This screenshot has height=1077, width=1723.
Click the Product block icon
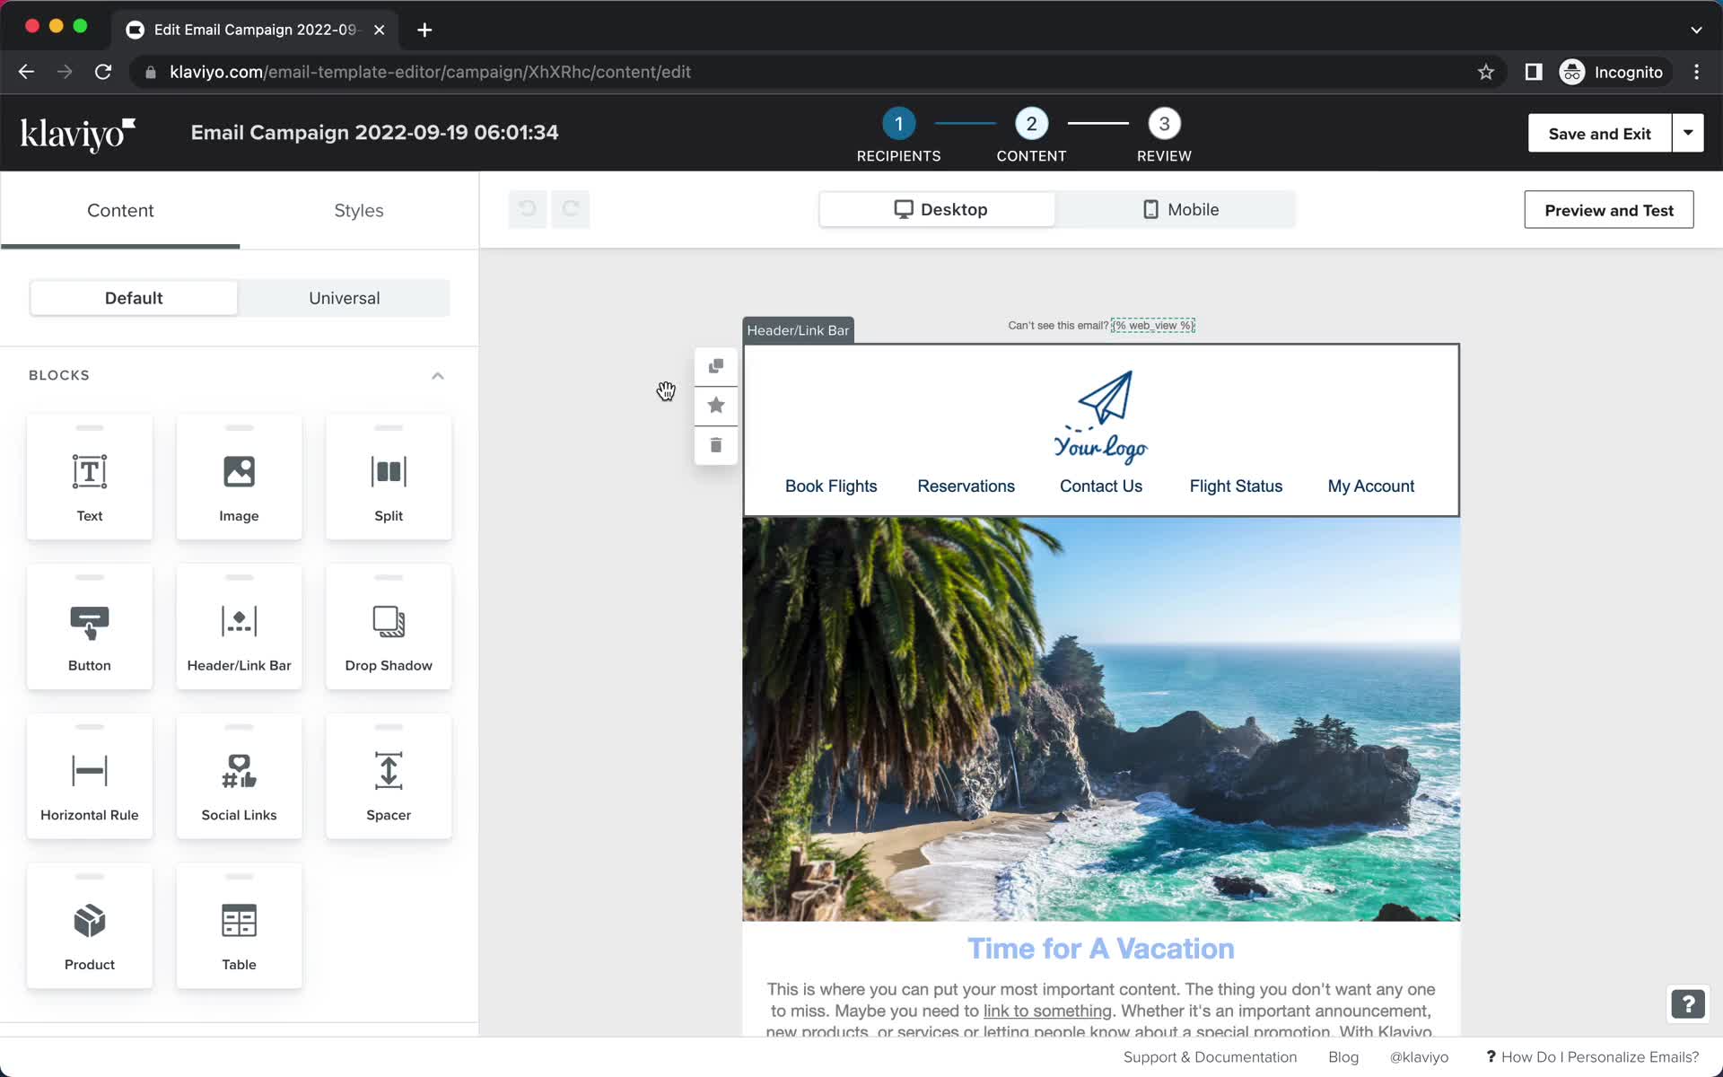(88, 921)
